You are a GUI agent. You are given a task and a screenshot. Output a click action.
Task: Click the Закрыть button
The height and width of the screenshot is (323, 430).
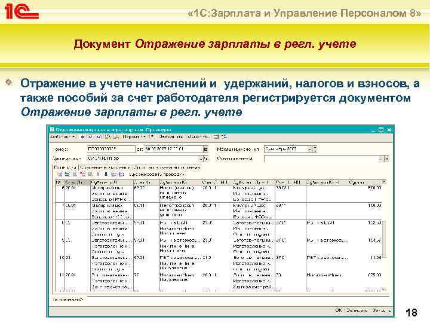[381, 310]
